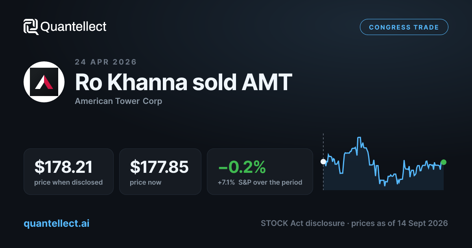Image resolution: width=472 pixels, height=248 pixels.
Task: Select the −0.2% performance card
Action: [x=260, y=171]
